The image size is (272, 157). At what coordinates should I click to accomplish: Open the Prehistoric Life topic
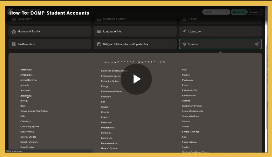coord(189,90)
